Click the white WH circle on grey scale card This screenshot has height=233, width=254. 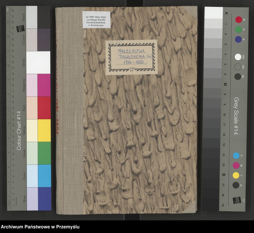[x=238, y=57]
